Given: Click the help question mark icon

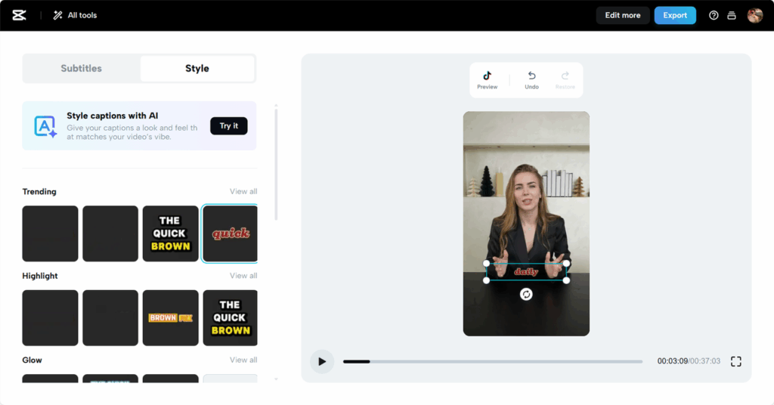Looking at the screenshot, I should 714,15.
